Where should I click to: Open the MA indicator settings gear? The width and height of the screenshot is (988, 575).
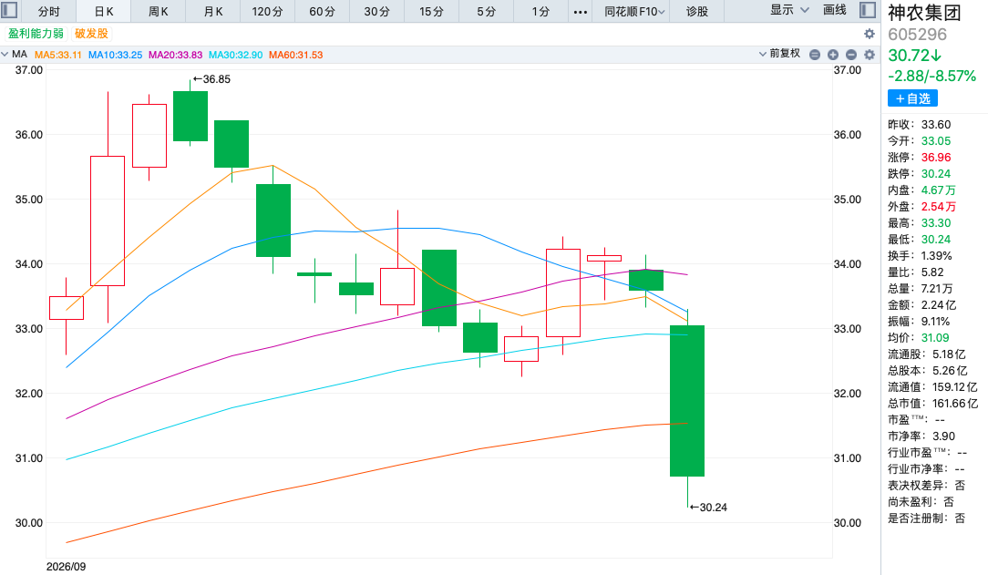click(870, 55)
